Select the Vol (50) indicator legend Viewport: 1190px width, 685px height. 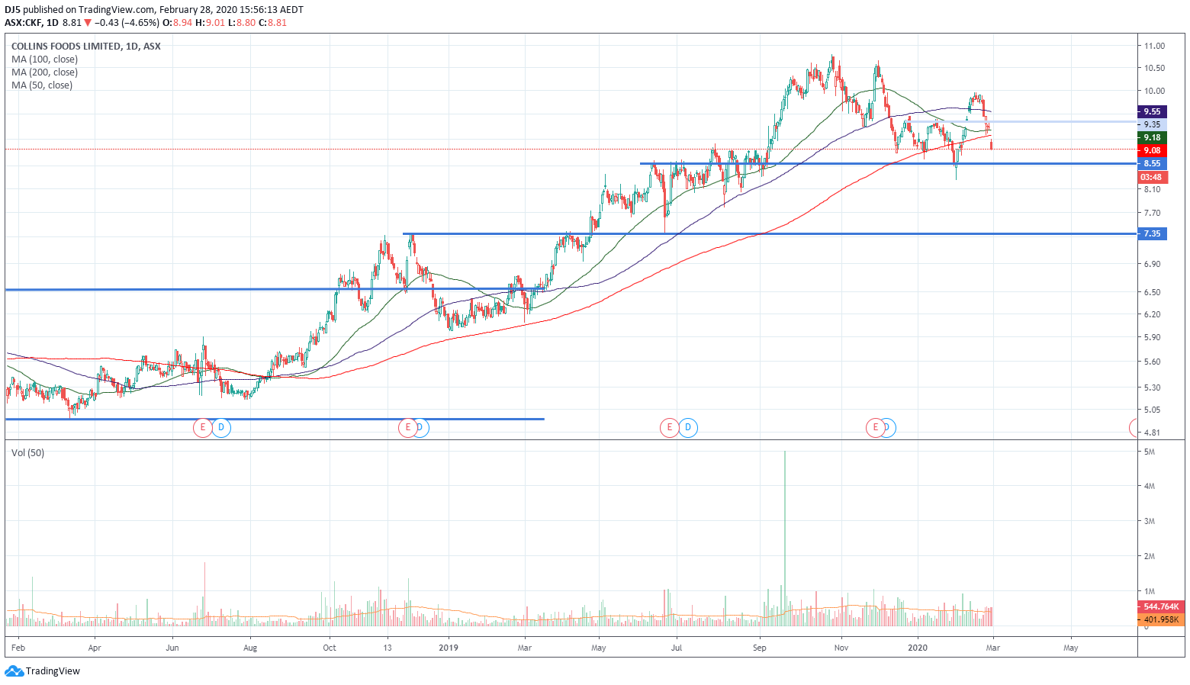tap(27, 452)
